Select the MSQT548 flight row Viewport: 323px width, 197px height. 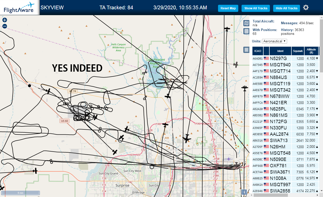coord(286,153)
